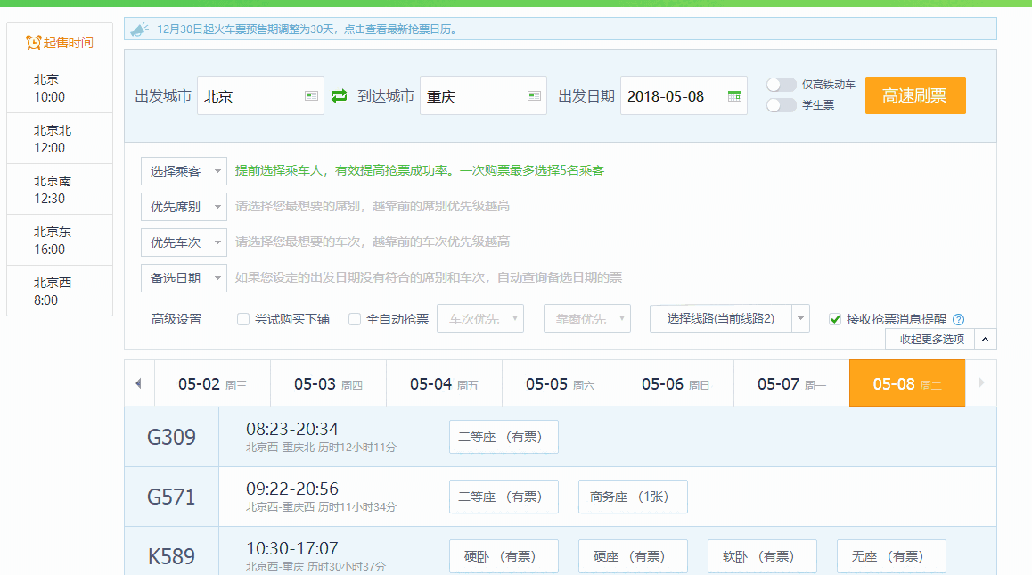Image resolution: width=1032 pixels, height=575 pixels.
Task: Open the departure date calendar icon
Action: point(734,96)
